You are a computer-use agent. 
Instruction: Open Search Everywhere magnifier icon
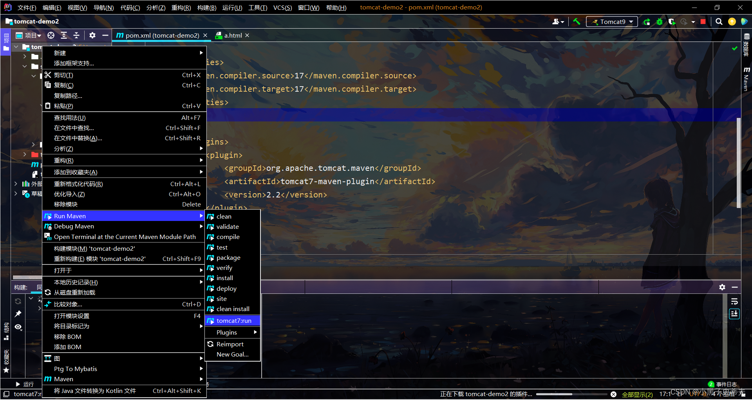[719, 22]
